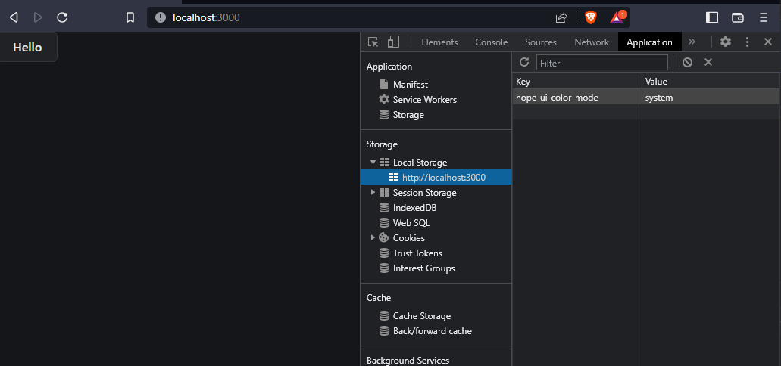Reload the localhost page

[x=62, y=18]
